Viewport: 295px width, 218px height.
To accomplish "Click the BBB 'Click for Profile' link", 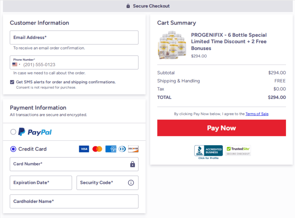I will point(208,158).
